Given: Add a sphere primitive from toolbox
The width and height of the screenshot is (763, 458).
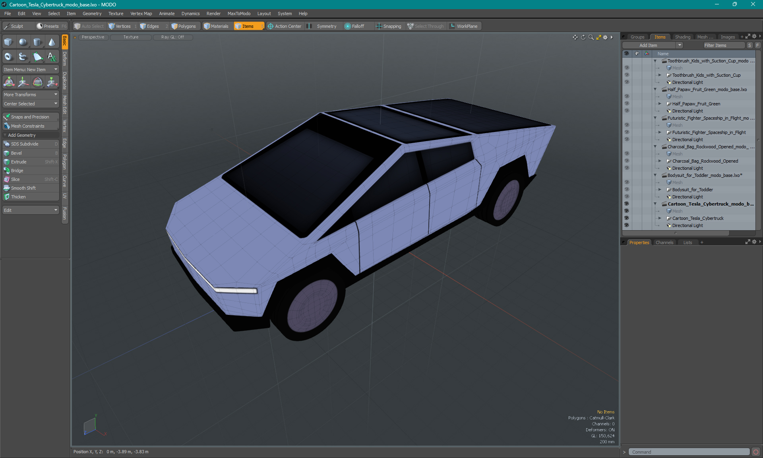Looking at the screenshot, I should click(x=23, y=42).
